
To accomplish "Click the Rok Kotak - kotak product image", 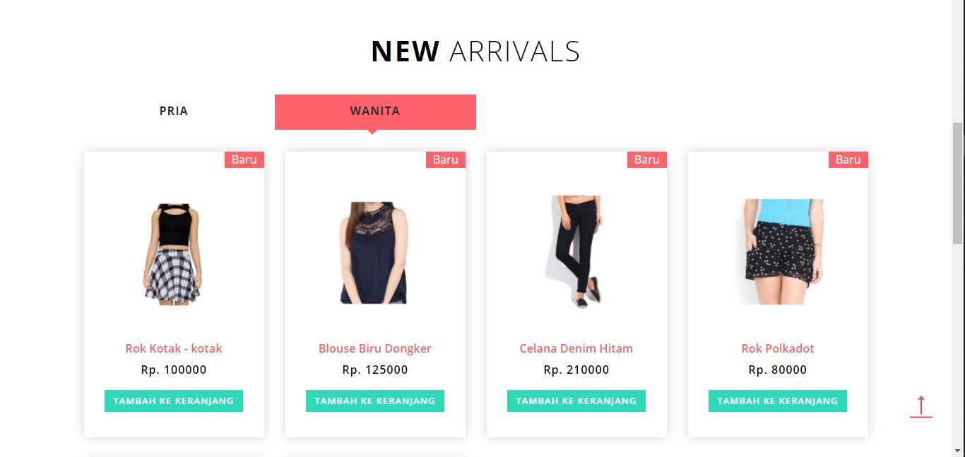I will [174, 254].
